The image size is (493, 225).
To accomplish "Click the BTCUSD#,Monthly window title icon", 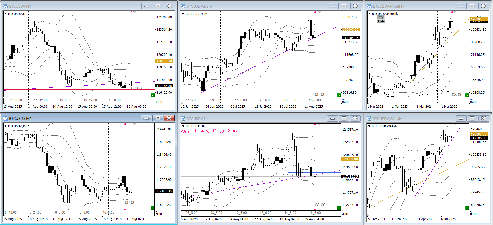I will (369, 6).
